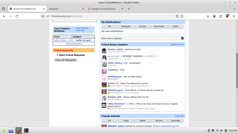
Task: Bookmark this page with the star icon
Action: [182, 16]
